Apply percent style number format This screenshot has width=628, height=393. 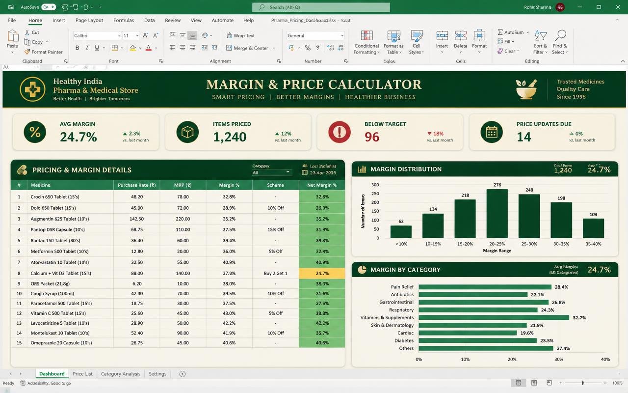coord(308,48)
